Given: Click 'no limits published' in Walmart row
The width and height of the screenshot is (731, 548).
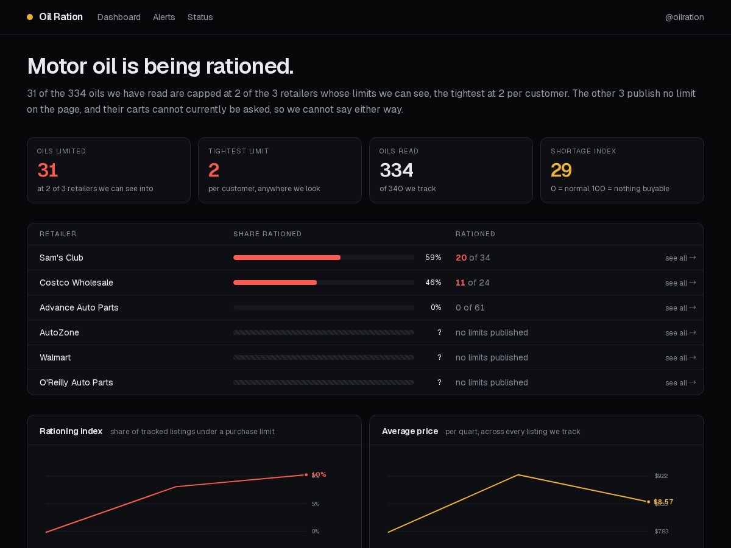Looking at the screenshot, I should (492, 357).
